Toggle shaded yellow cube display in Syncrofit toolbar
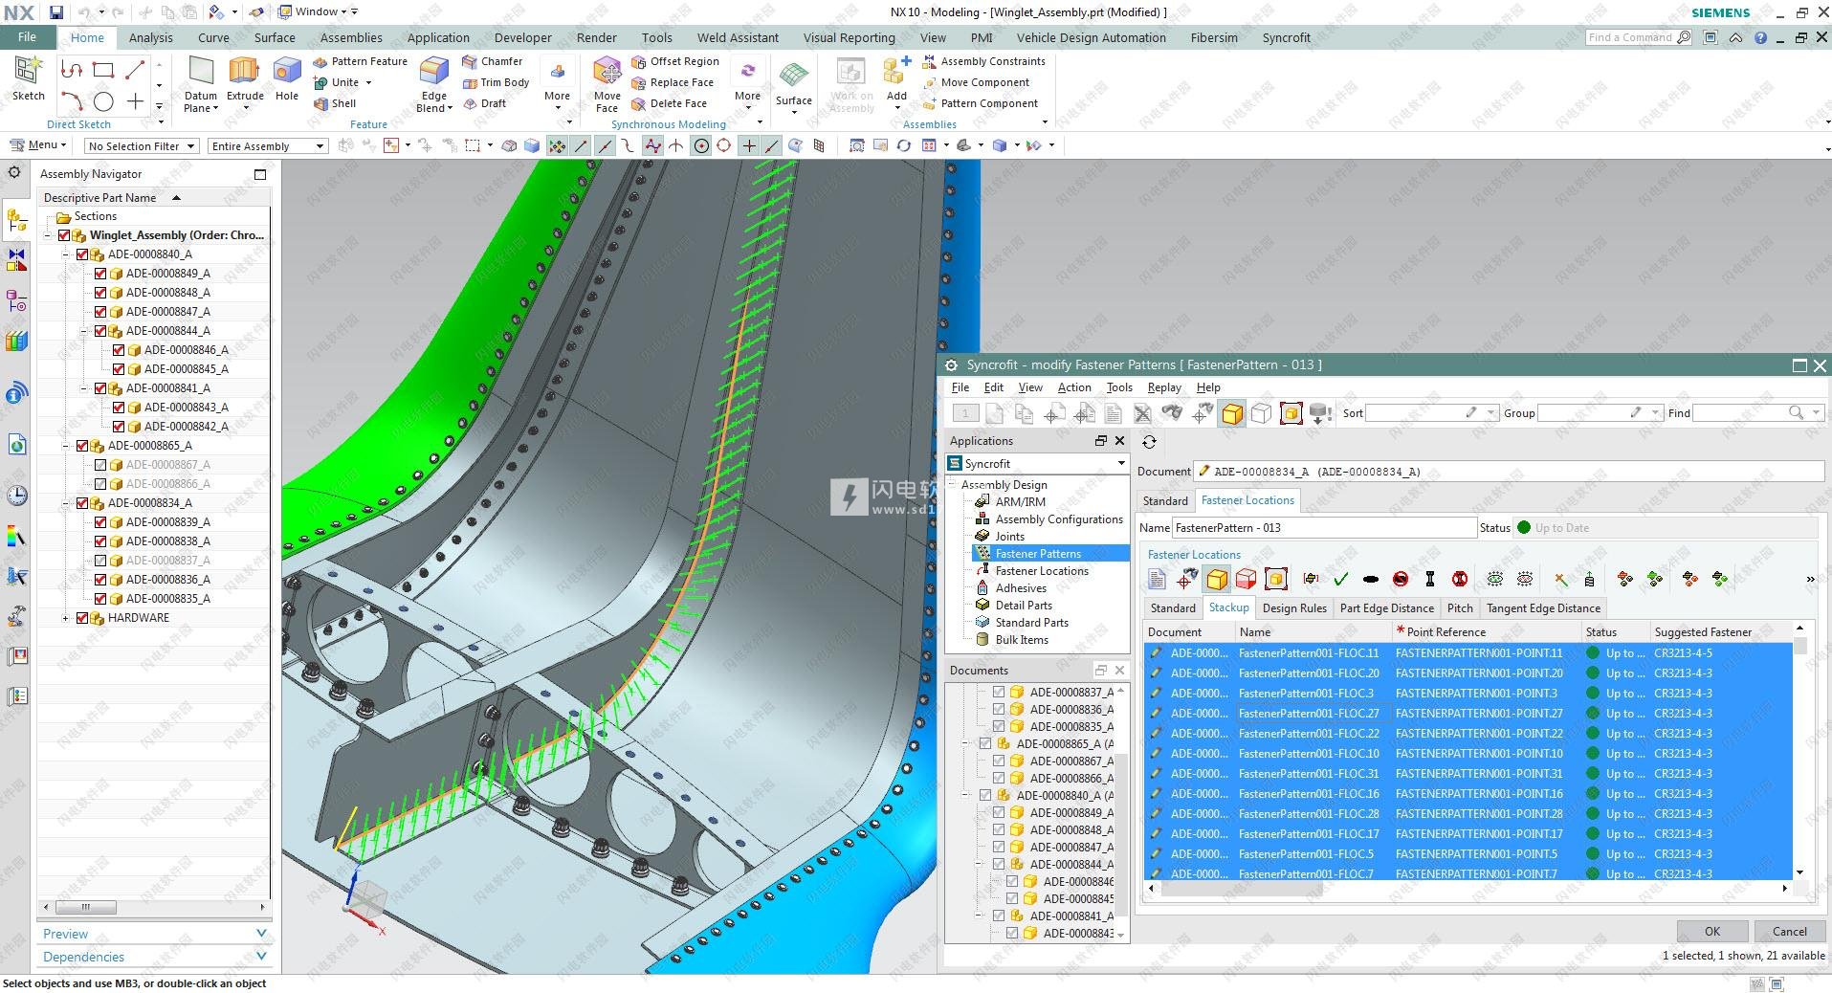The width and height of the screenshot is (1832, 993). (x=1232, y=413)
